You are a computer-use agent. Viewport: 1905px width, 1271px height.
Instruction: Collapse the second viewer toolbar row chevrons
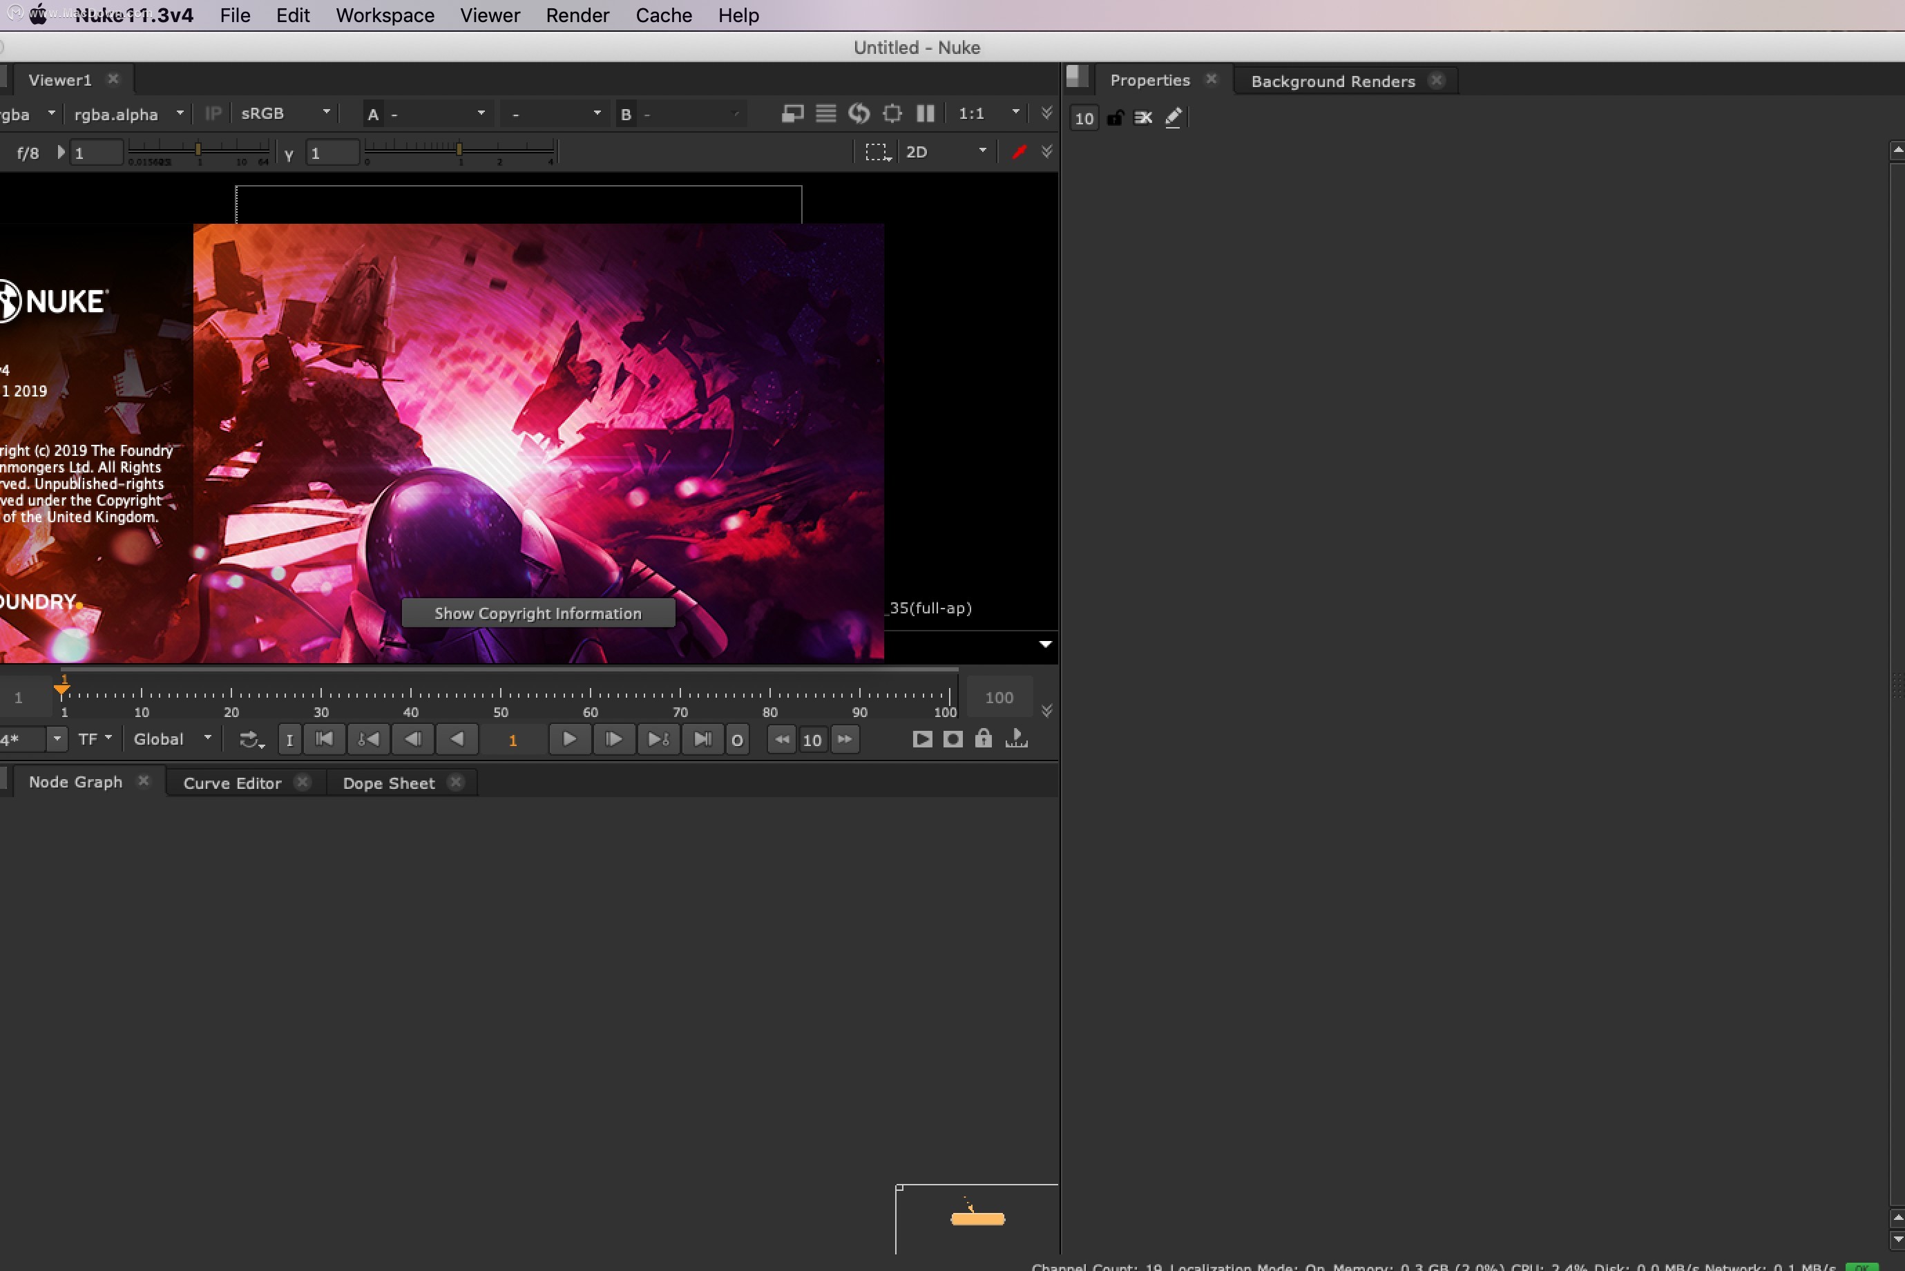(x=1047, y=151)
